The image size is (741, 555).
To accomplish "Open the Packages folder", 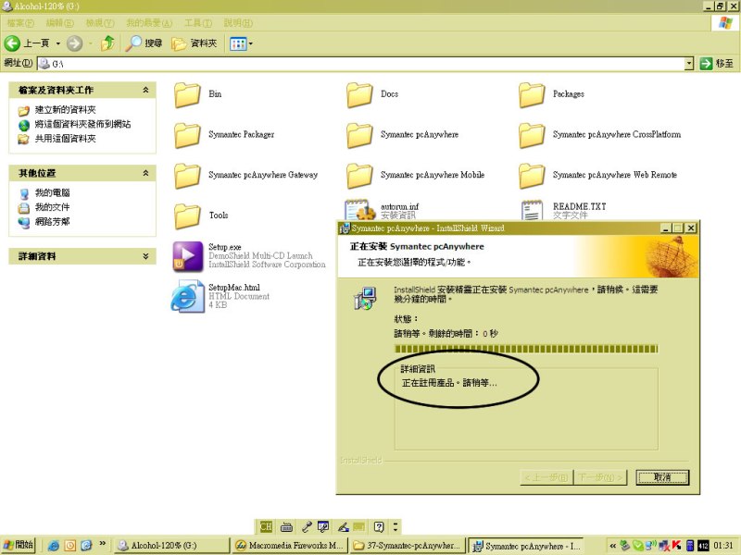I will pyautogui.click(x=551, y=94).
